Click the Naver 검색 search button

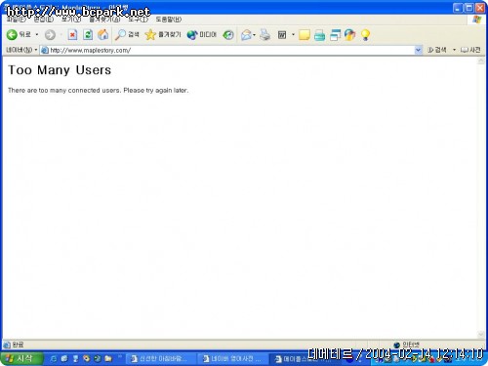coord(437,50)
